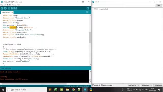
Task: Click the DynamicJsonBuffer jsonBuffer code line
Action: (x=21, y=54)
